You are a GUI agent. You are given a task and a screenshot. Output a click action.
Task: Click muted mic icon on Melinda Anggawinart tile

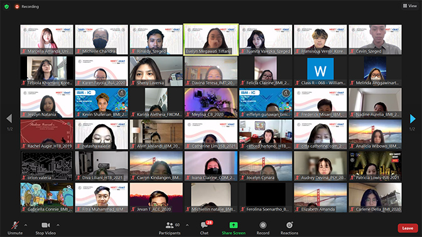tap(352, 83)
